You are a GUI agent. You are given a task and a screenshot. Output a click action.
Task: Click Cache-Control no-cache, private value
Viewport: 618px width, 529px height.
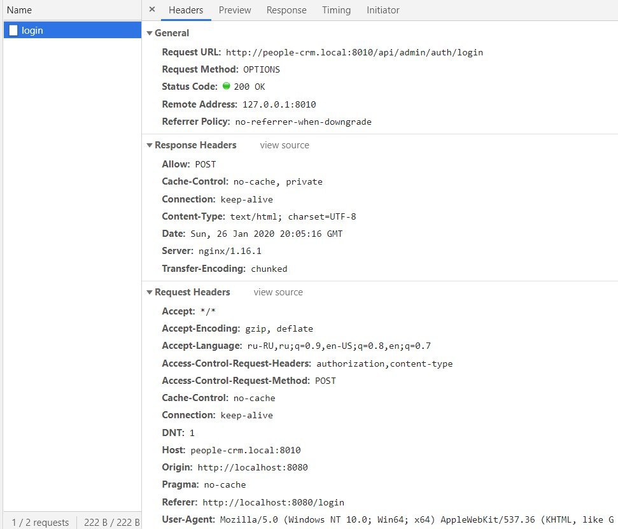click(x=278, y=181)
